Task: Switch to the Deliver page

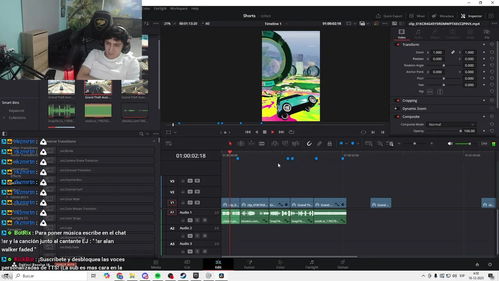Action: point(343,264)
